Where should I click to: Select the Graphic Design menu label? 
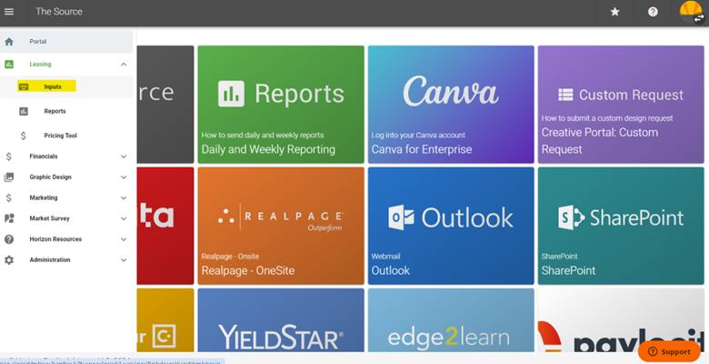(50, 177)
